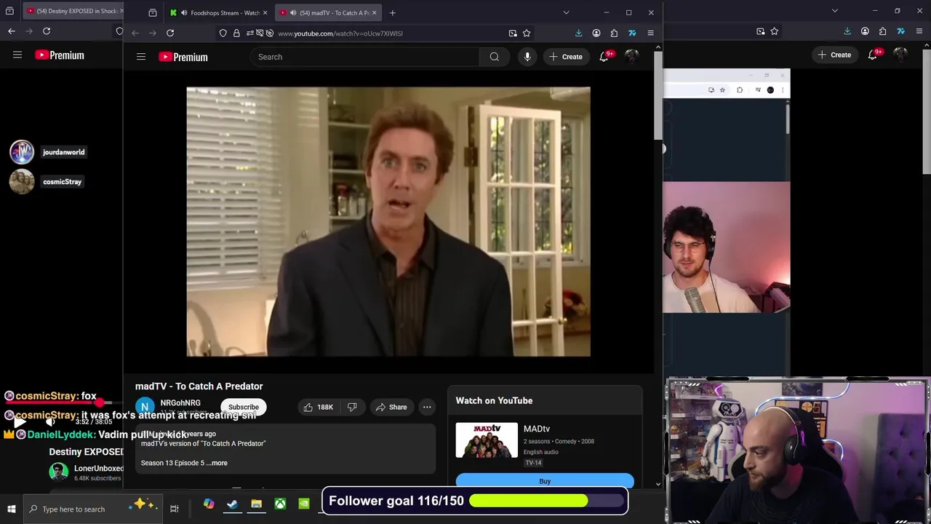
Task: Open picture-in-picture icon in address bar
Action: 513,33
